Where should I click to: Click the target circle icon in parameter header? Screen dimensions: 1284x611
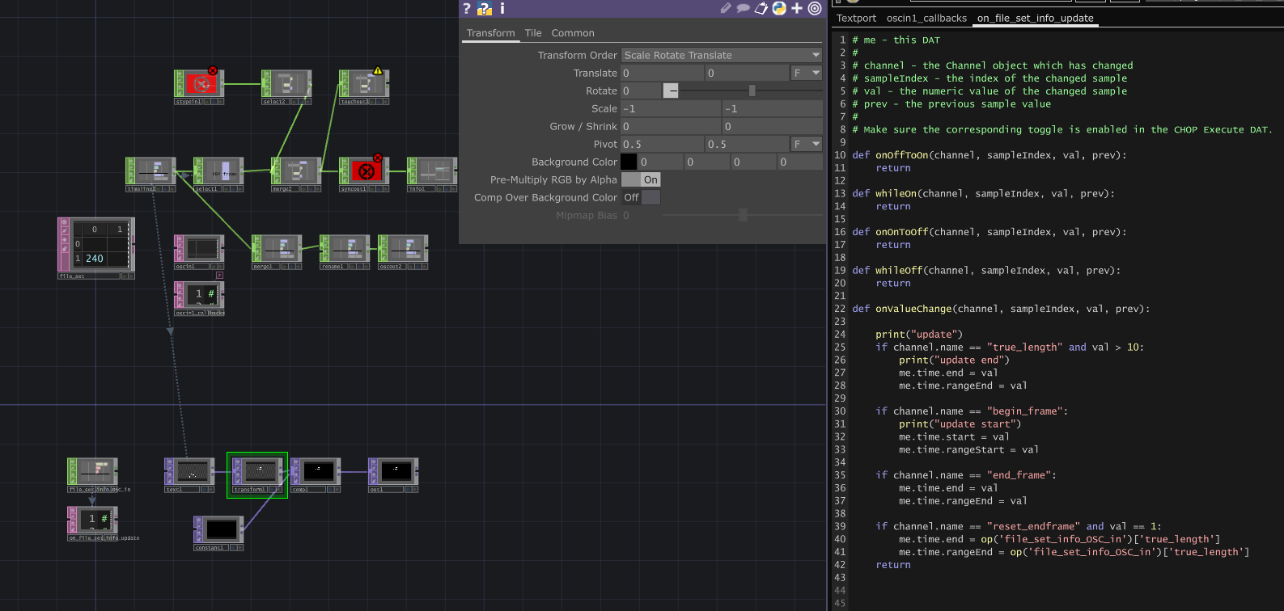[x=815, y=8]
